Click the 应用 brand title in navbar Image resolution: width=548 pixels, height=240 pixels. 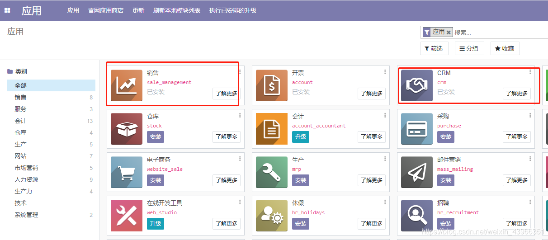point(32,10)
